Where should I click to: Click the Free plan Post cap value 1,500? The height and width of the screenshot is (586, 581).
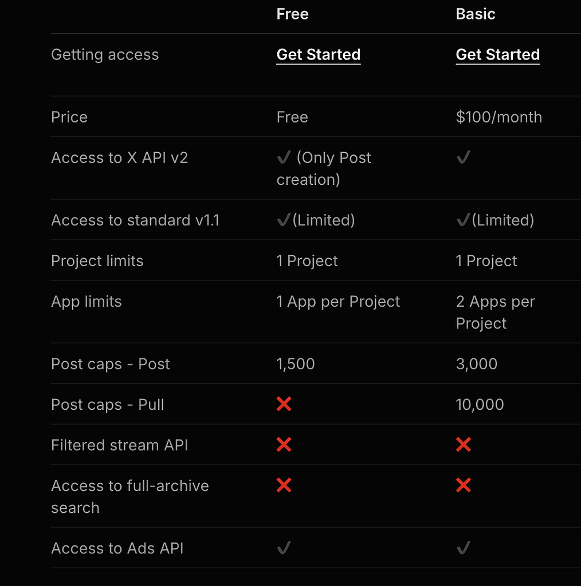pyautogui.click(x=296, y=363)
